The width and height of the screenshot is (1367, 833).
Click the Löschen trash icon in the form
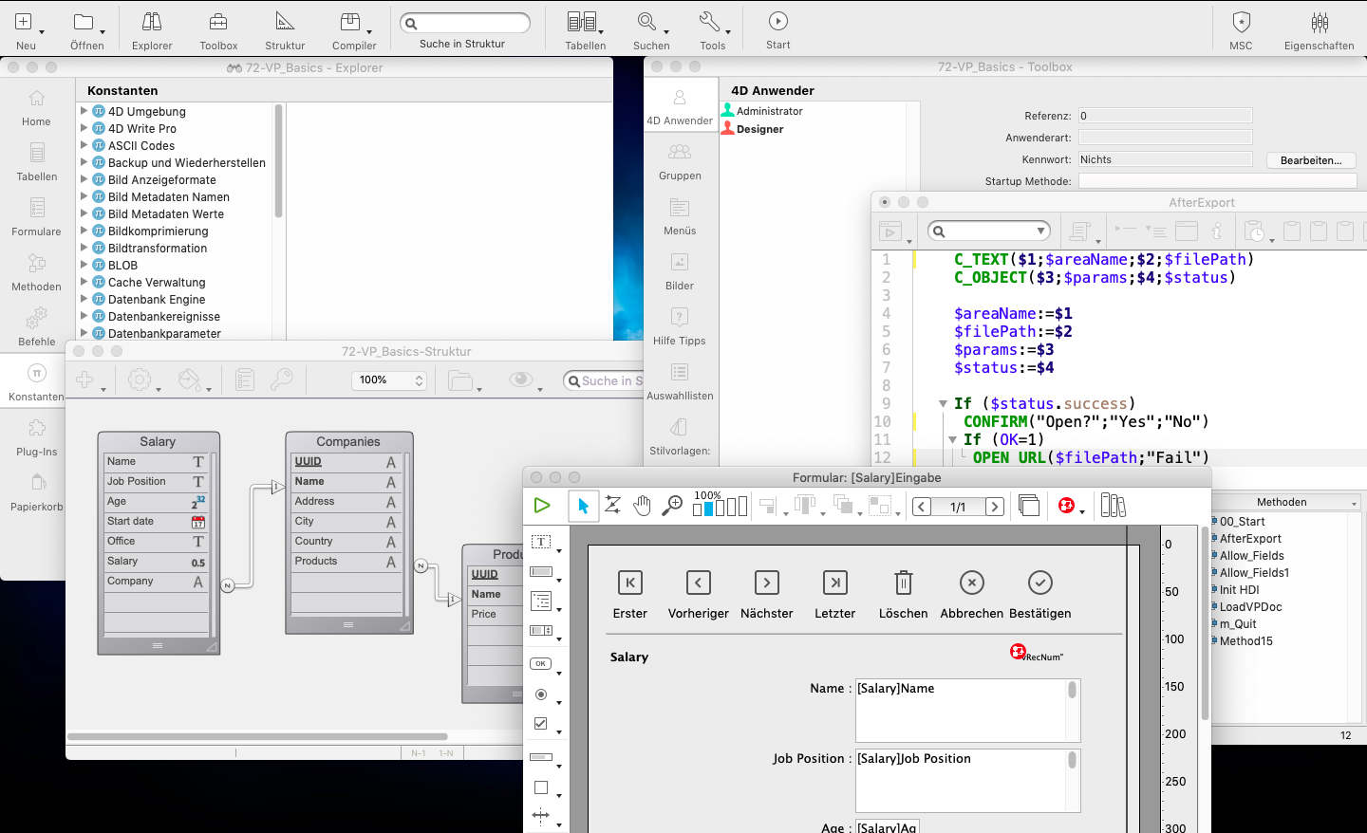pyautogui.click(x=904, y=583)
